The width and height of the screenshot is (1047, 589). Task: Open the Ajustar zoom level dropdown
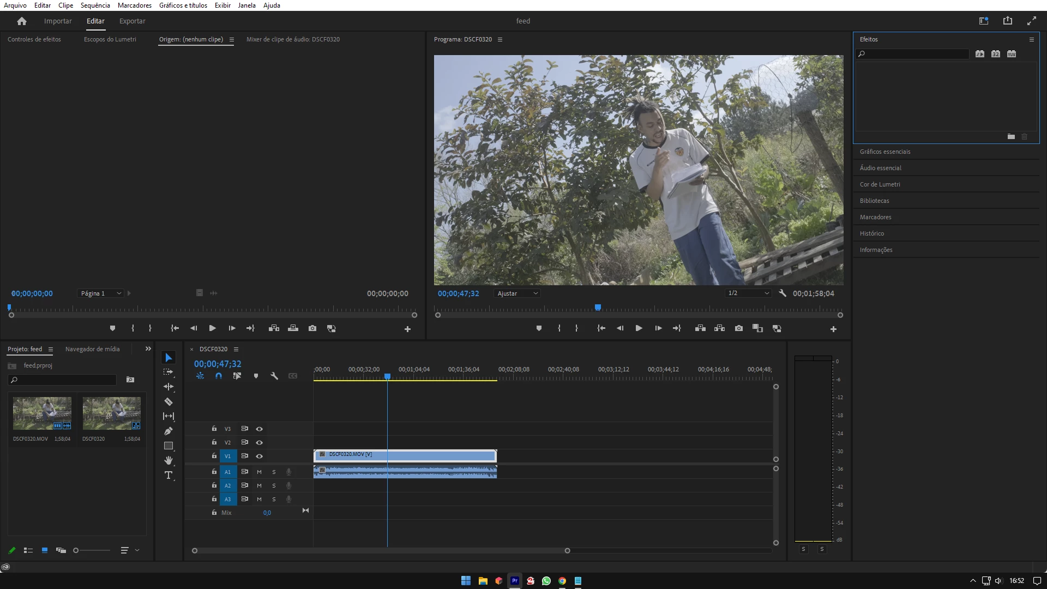517,293
